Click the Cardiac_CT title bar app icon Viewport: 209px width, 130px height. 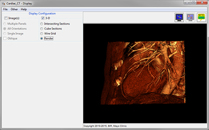4,4
